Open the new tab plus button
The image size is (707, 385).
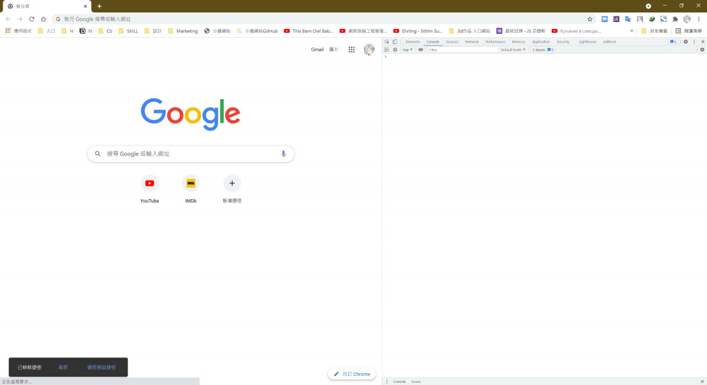coord(99,6)
